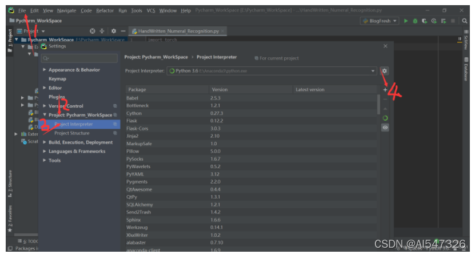This screenshot has width=475, height=254.
Task: Close the Settings dialog
Action: [385, 46]
